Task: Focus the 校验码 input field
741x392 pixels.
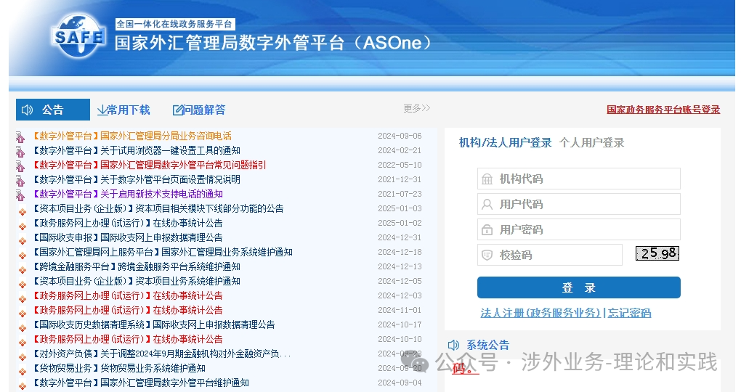Action: (x=550, y=255)
